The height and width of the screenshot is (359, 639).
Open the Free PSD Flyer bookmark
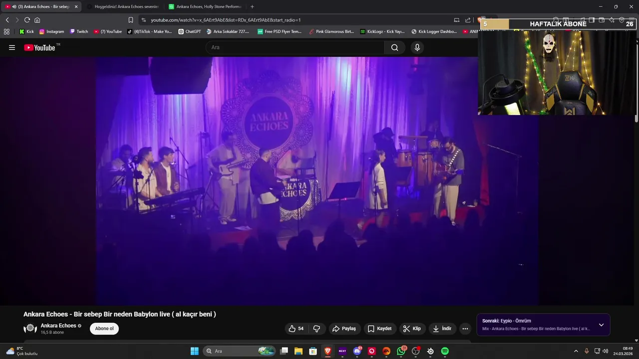point(280,31)
